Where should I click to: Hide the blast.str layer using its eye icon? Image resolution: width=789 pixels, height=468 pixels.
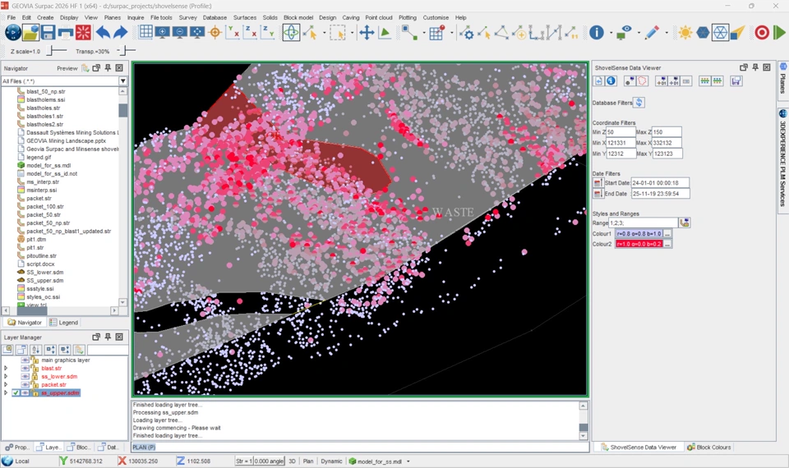(25, 368)
